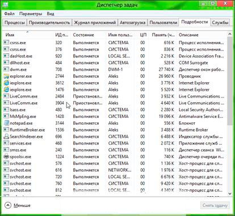
Task: Click Internet Explorer icon for PID 1476
Action: click(x=6, y=90)
